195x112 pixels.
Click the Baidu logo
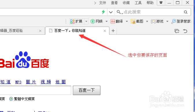(24, 60)
